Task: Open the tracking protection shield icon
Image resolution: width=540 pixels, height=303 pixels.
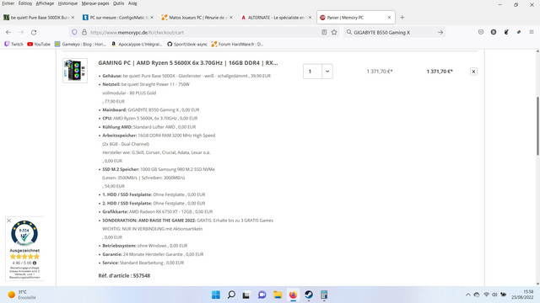Action: (x=74, y=32)
